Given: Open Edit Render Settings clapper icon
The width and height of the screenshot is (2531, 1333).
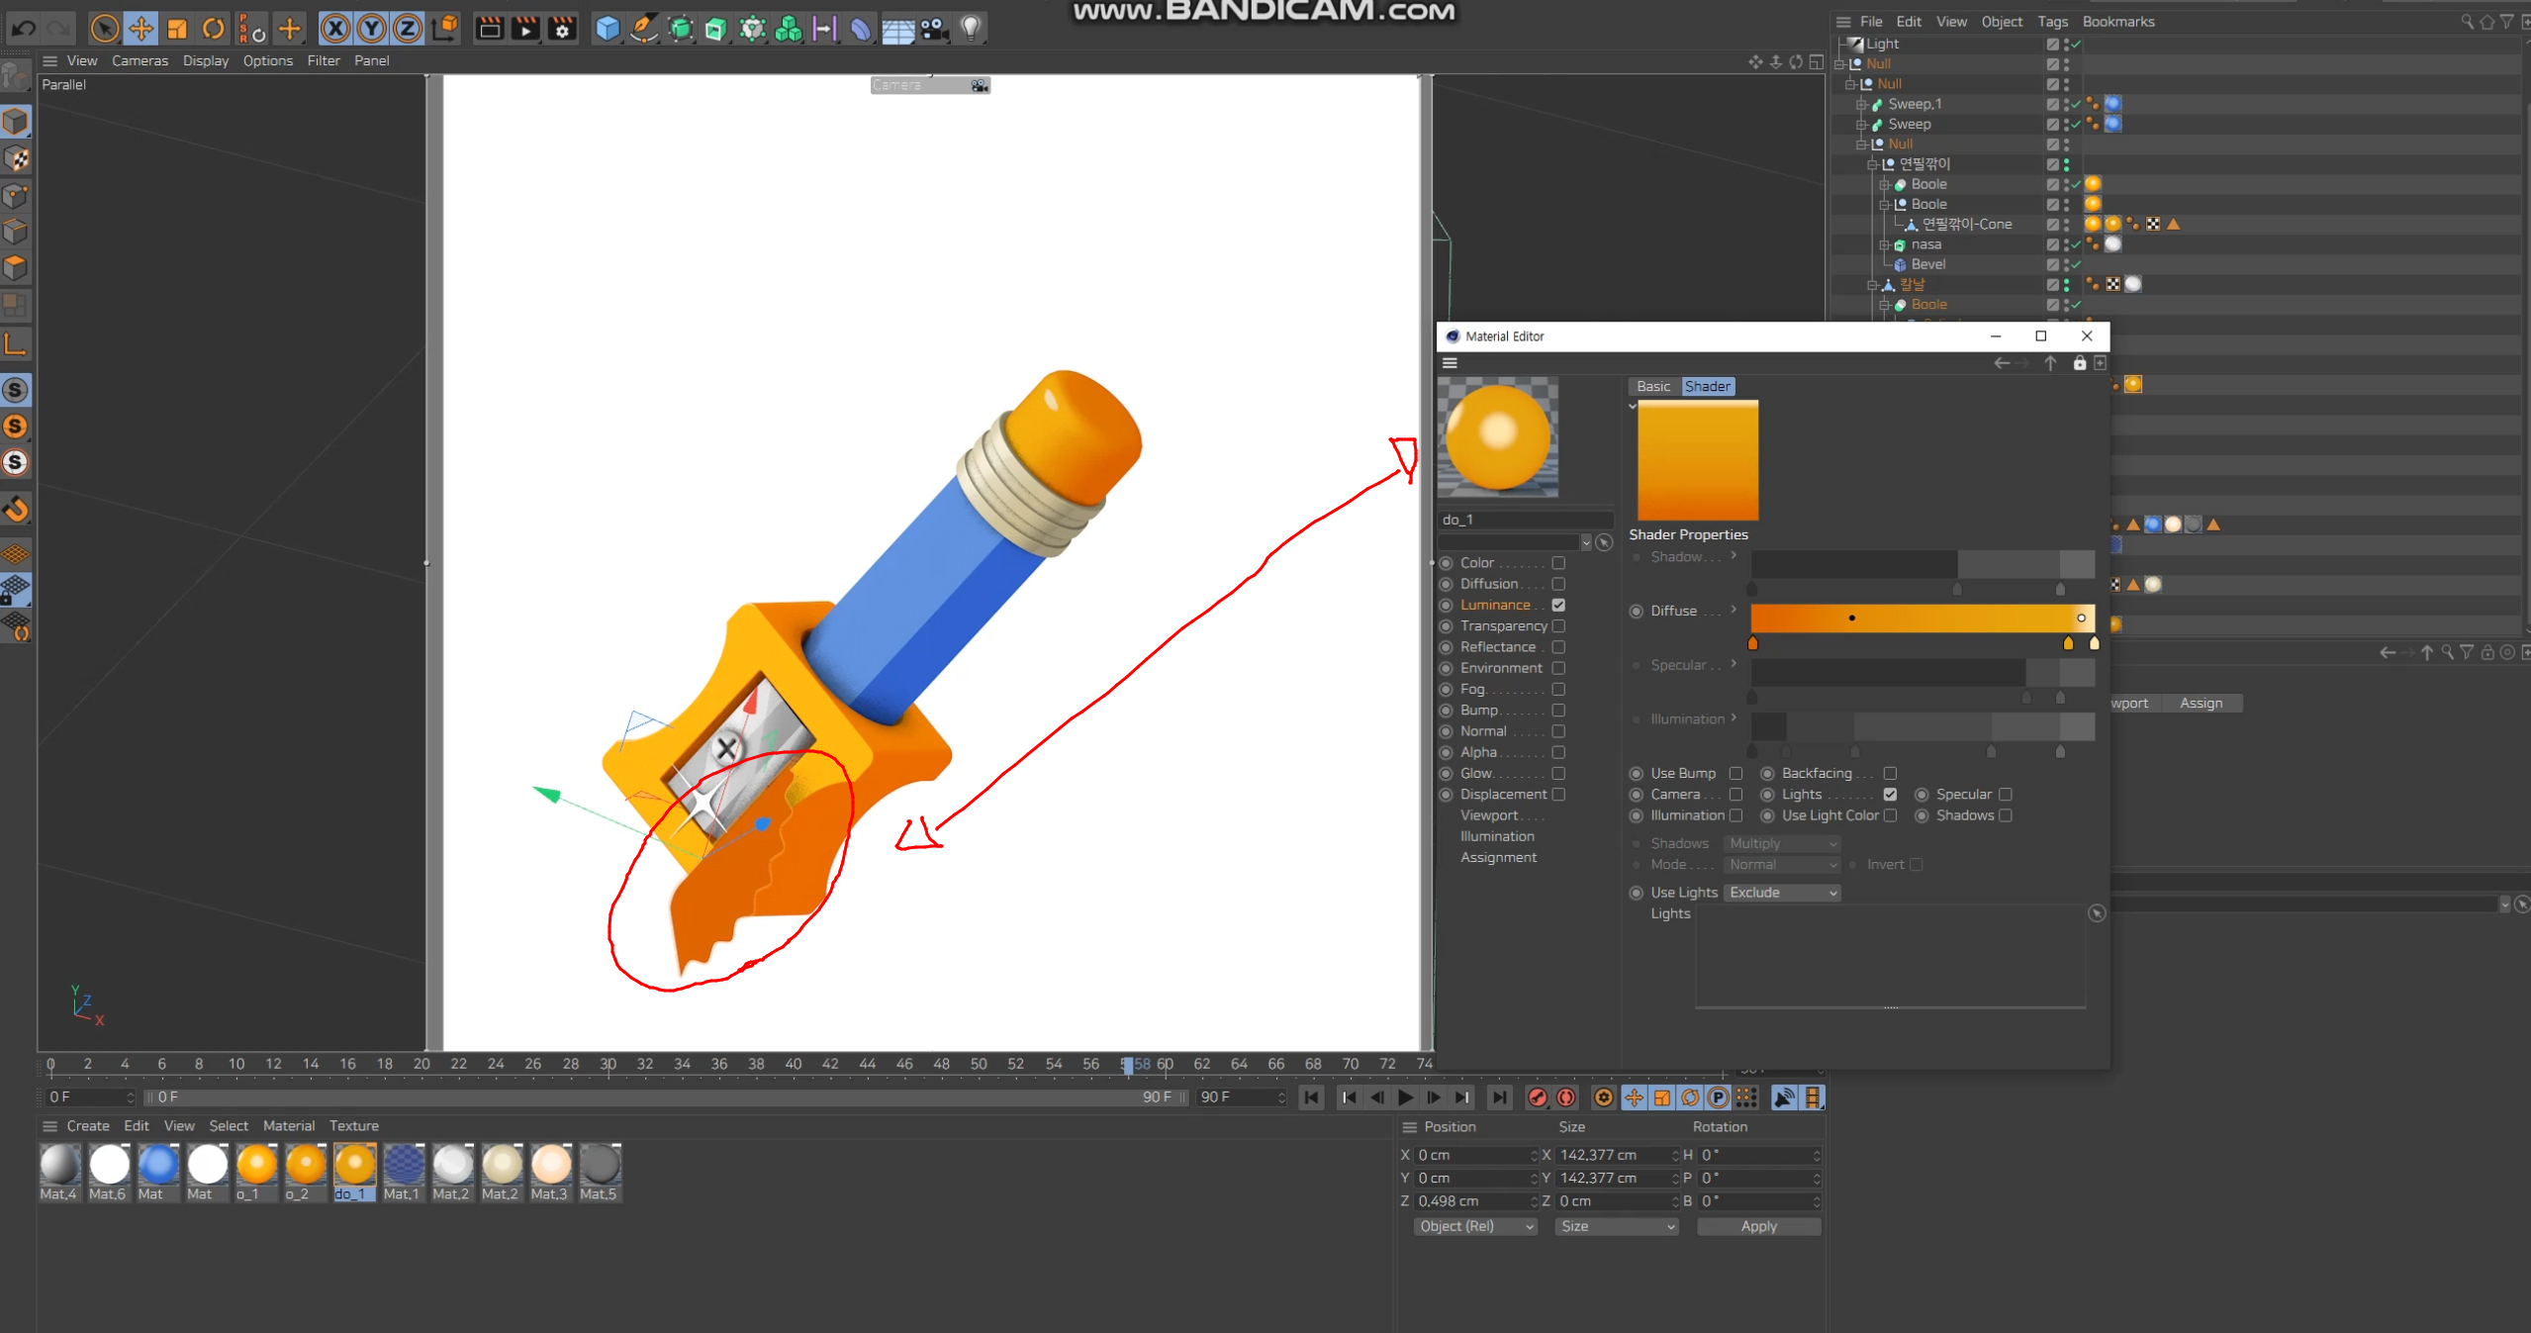Looking at the screenshot, I should pyautogui.click(x=562, y=29).
